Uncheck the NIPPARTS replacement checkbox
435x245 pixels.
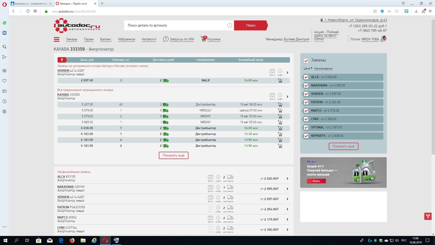[x=306, y=136]
